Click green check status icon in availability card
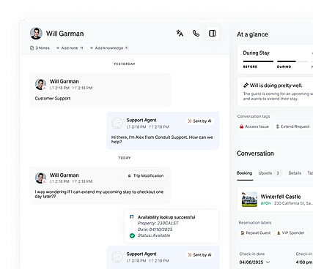The image size is (313, 269). 132,235
